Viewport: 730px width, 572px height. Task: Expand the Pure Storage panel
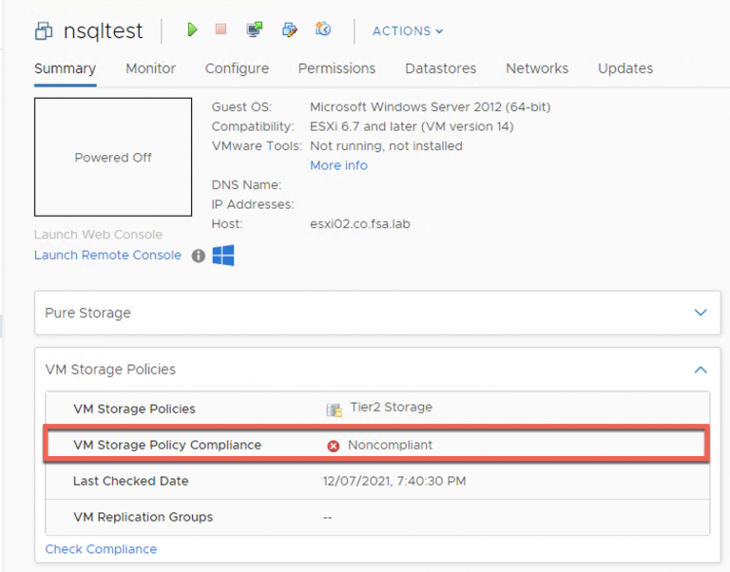[701, 313]
